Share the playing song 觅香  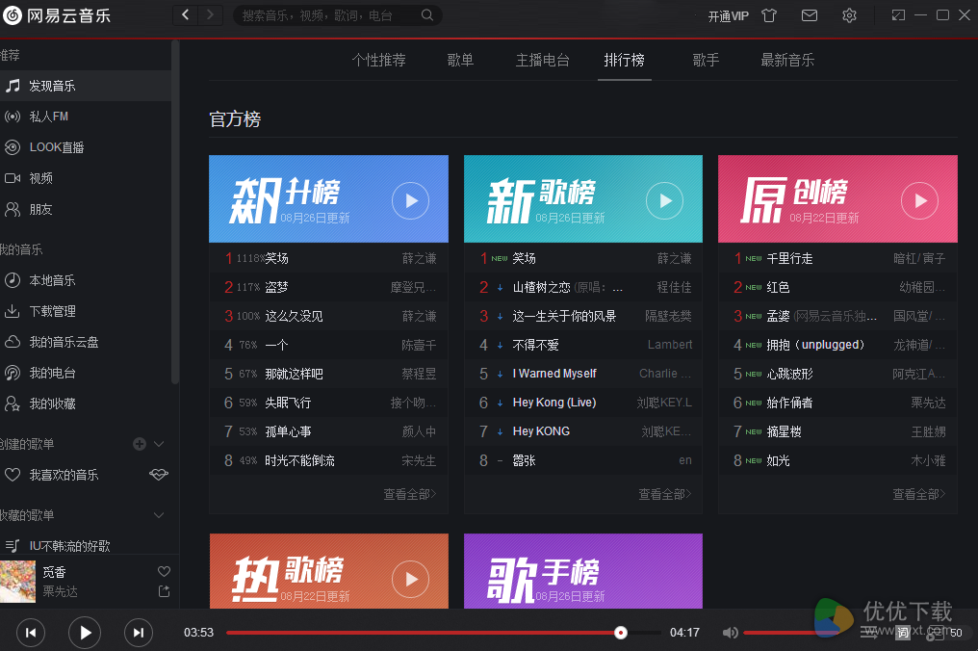pyautogui.click(x=164, y=590)
